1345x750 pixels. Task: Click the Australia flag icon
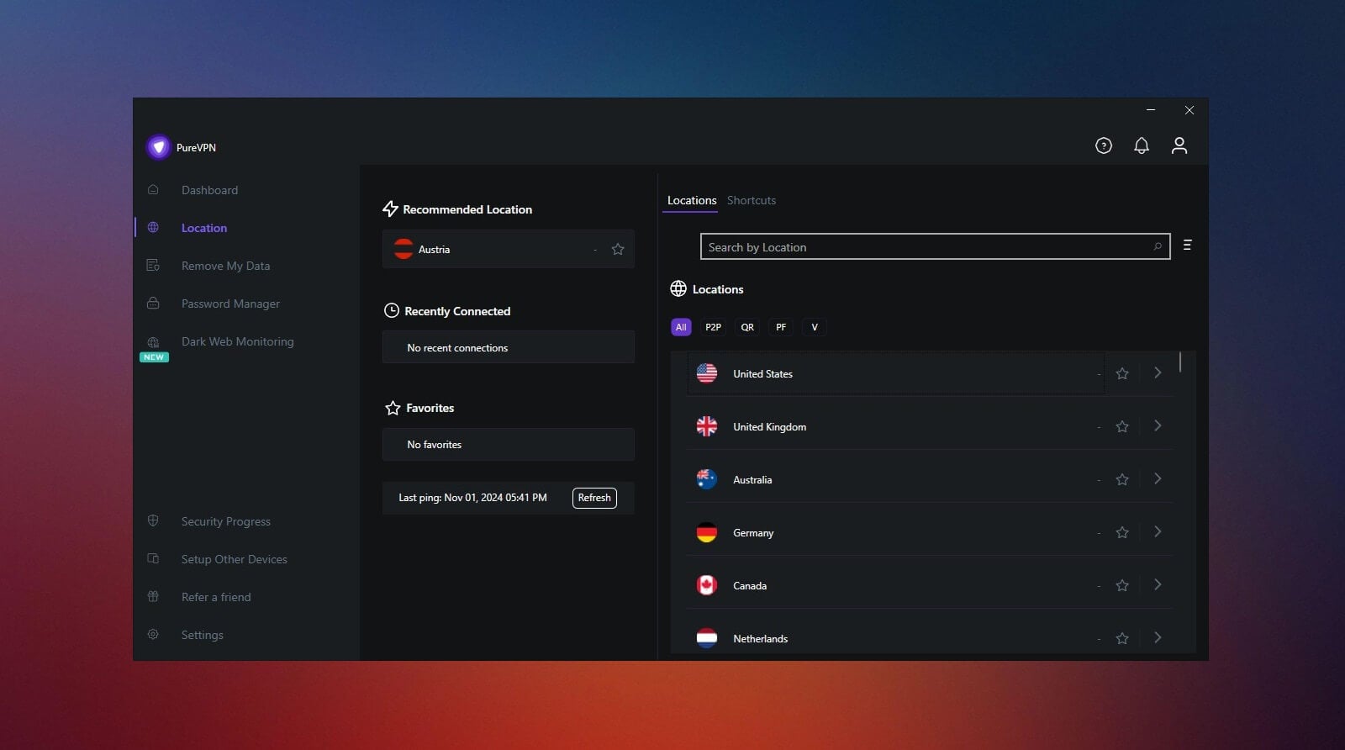point(707,479)
